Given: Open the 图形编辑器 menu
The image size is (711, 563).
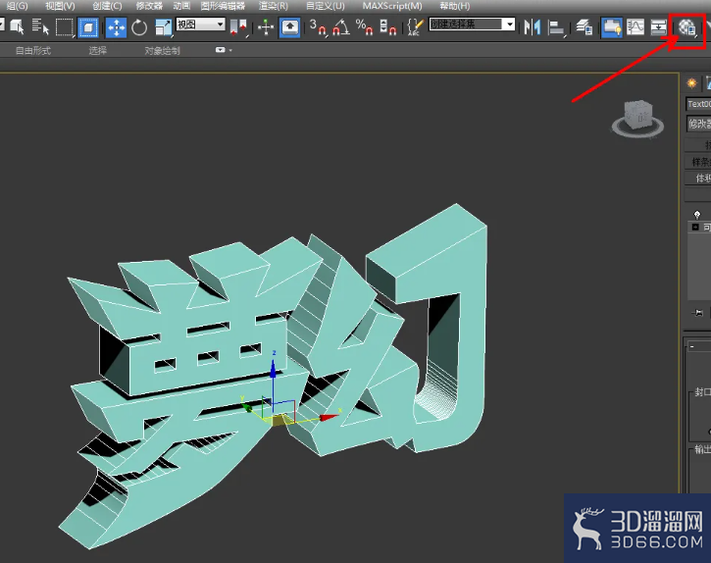Looking at the screenshot, I should tap(223, 6).
